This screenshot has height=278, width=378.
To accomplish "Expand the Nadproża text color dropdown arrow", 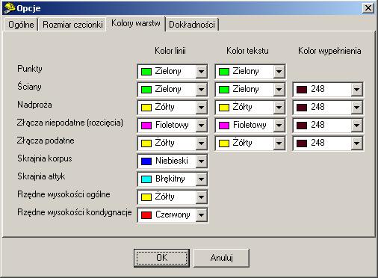I will pos(279,108).
